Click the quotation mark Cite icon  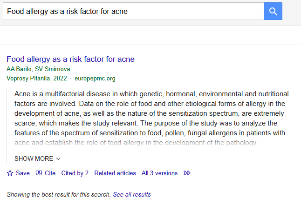coord(39,173)
